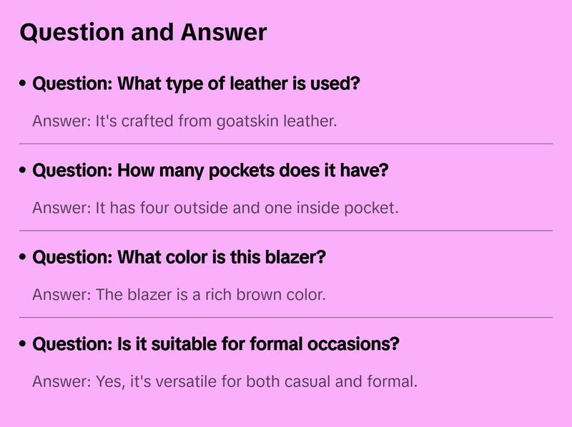Click the goatskin leather answer text

pyautogui.click(x=184, y=121)
